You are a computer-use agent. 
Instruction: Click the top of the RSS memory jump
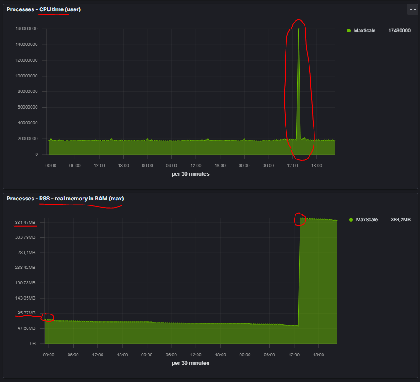coord(300,218)
